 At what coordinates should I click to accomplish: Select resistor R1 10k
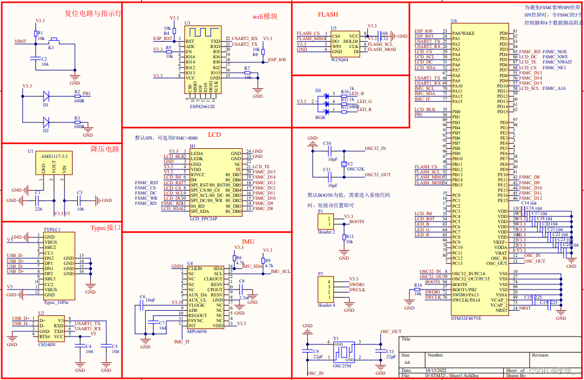(36, 33)
